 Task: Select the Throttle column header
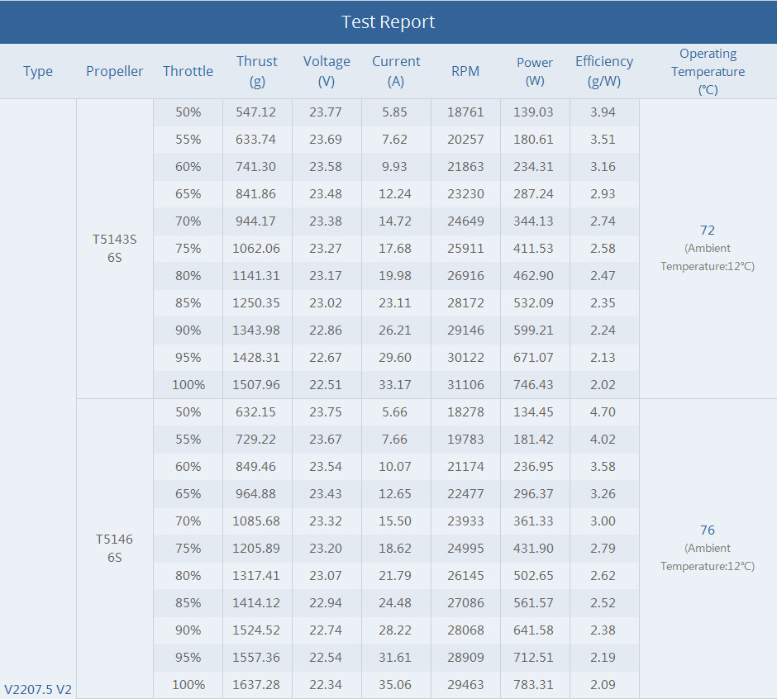point(188,71)
